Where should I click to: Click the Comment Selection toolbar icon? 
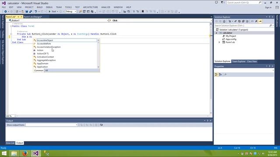[x=133, y=11]
